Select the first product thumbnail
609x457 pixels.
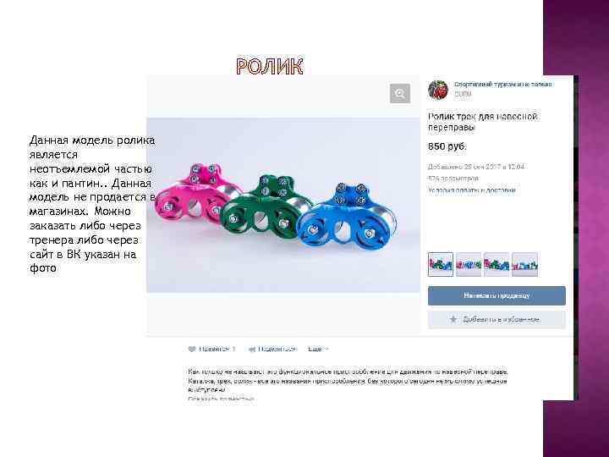[441, 264]
